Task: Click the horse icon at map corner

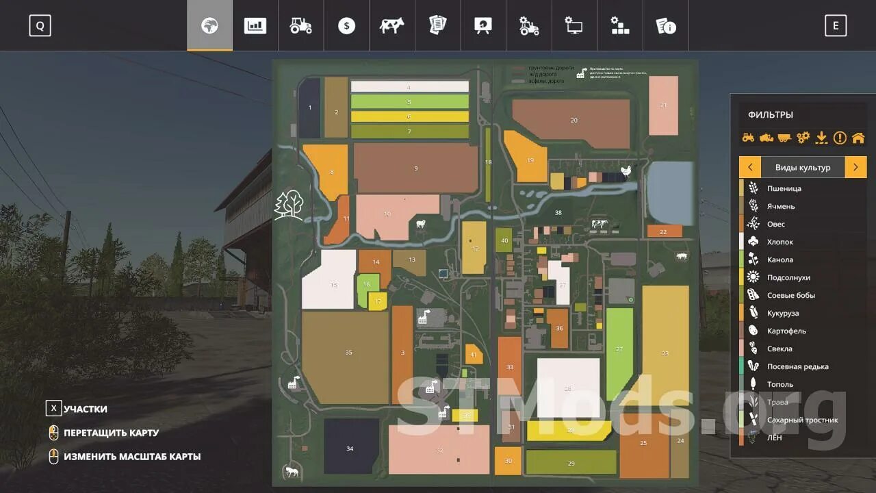Action: (x=292, y=471)
